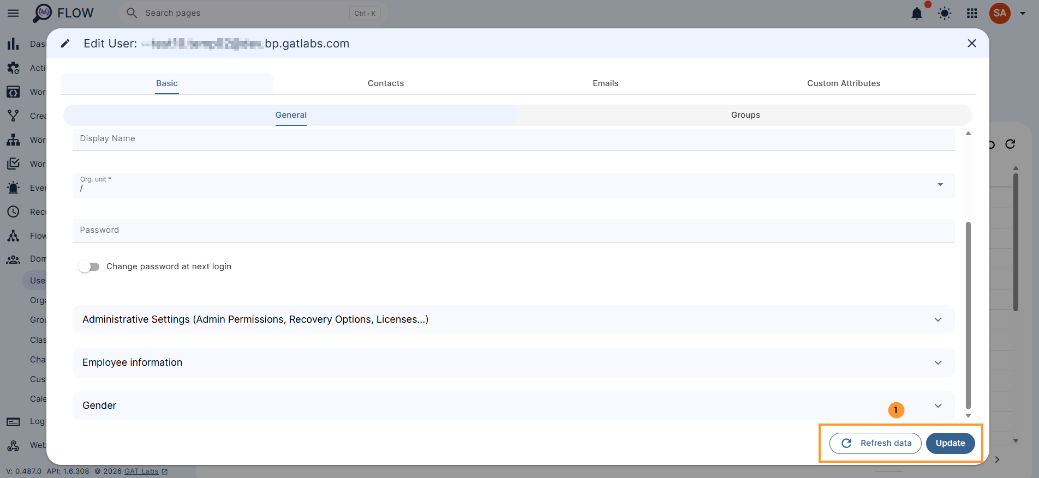Switch to the Contacts tab
Viewport: 1039px width, 478px height.
(386, 83)
